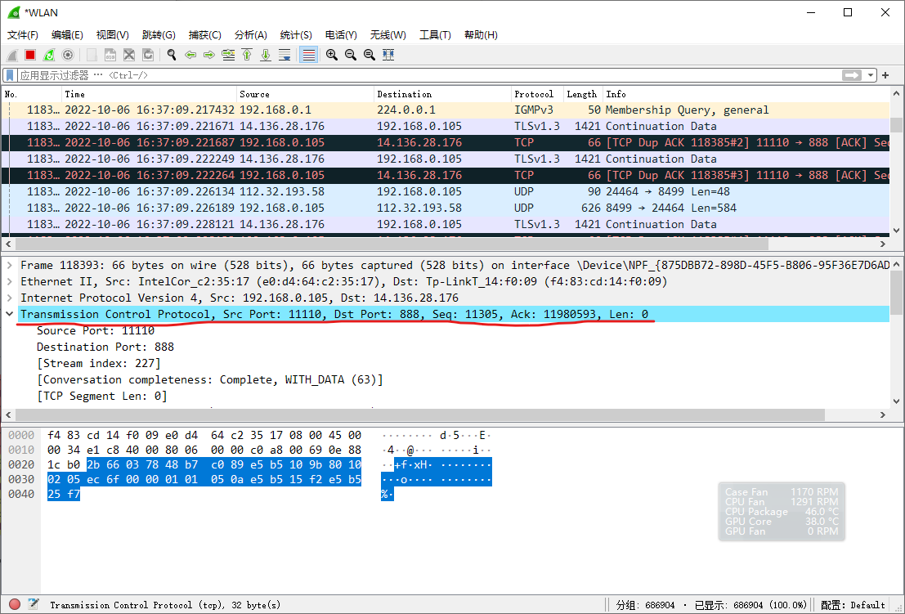This screenshot has width=905, height=614.
Task: Click the display filter bookmark icon
Action: click(11, 75)
